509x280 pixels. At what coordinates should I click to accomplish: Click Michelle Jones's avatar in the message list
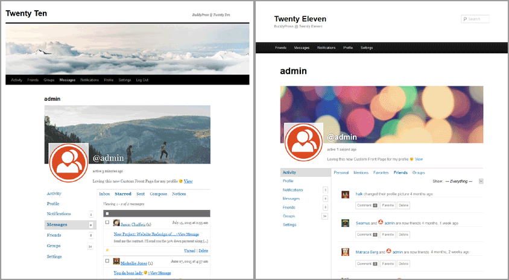[x=116, y=262]
